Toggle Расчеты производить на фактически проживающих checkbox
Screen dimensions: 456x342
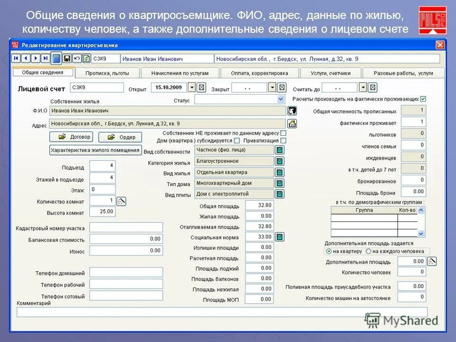[423, 99]
